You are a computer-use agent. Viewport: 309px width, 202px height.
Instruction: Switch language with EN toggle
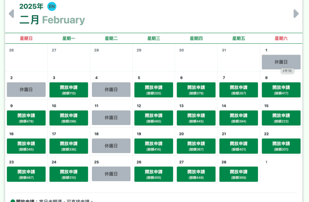(52, 6)
